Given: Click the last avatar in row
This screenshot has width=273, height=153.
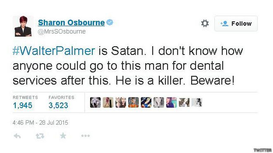Looking at the screenshot, I should 197,102.
